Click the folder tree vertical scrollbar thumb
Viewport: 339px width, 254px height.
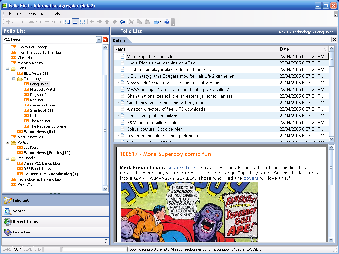[105, 130]
